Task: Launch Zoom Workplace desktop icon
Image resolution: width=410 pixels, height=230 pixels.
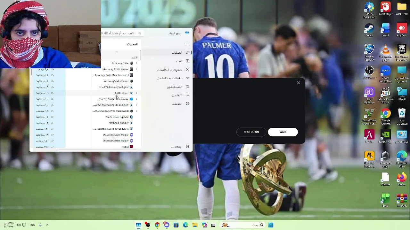Action: click(x=386, y=74)
